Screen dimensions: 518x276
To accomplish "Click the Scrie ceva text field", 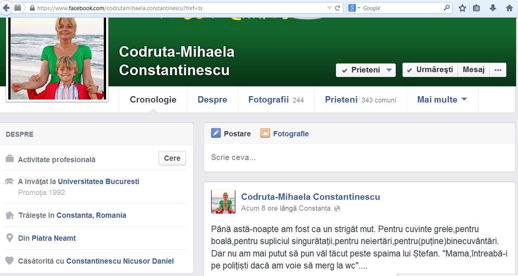I will [x=359, y=158].
